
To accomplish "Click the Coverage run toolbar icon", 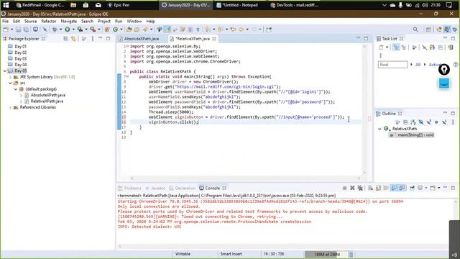I will tap(80, 29).
